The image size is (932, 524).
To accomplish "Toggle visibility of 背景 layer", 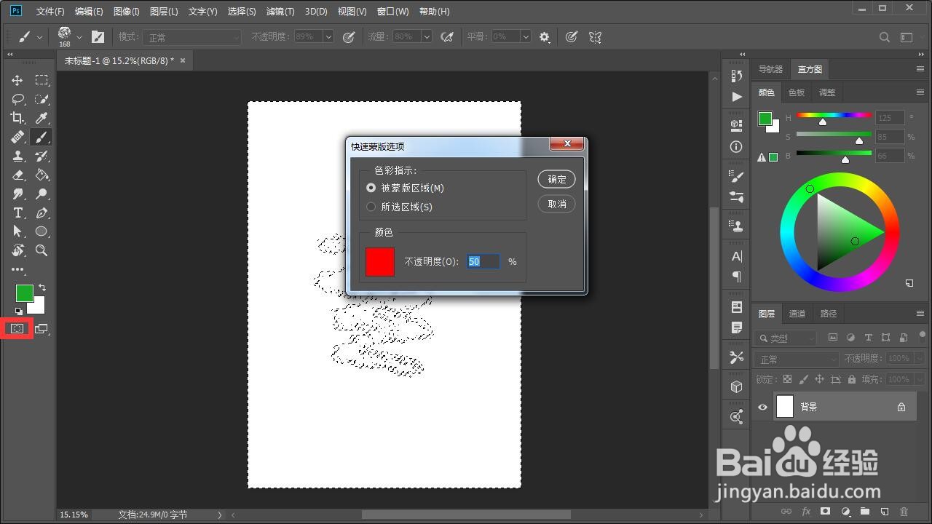I will [x=762, y=408].
